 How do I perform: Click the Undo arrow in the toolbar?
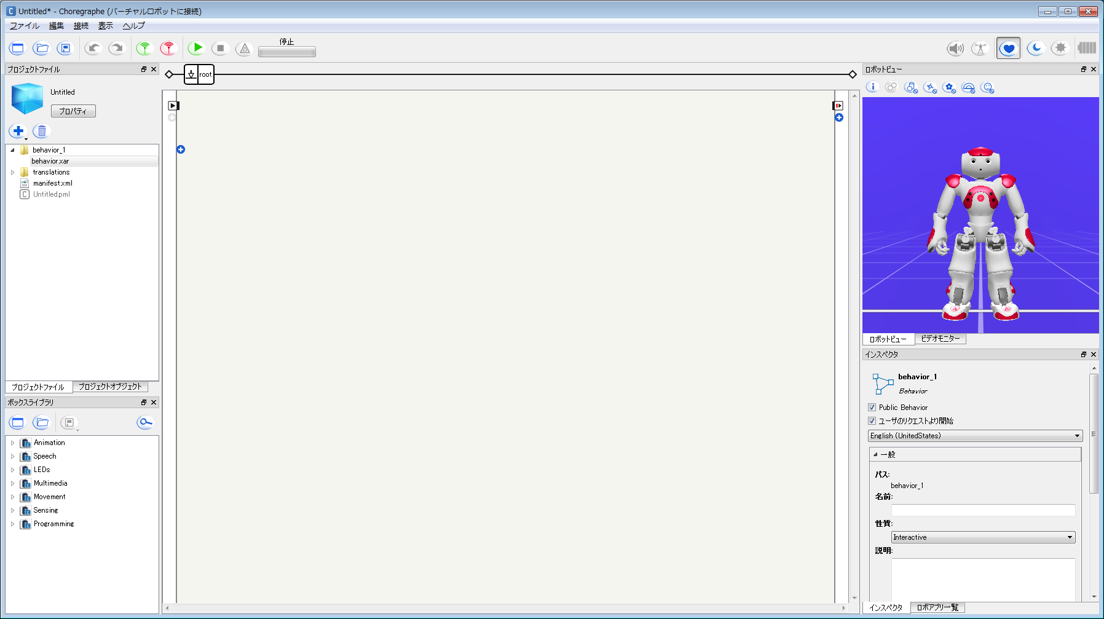(93, 48)
